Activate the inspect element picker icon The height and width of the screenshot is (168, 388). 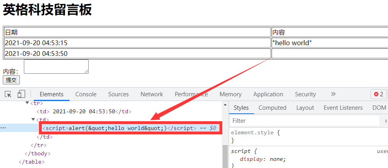(x=8, y=94)
